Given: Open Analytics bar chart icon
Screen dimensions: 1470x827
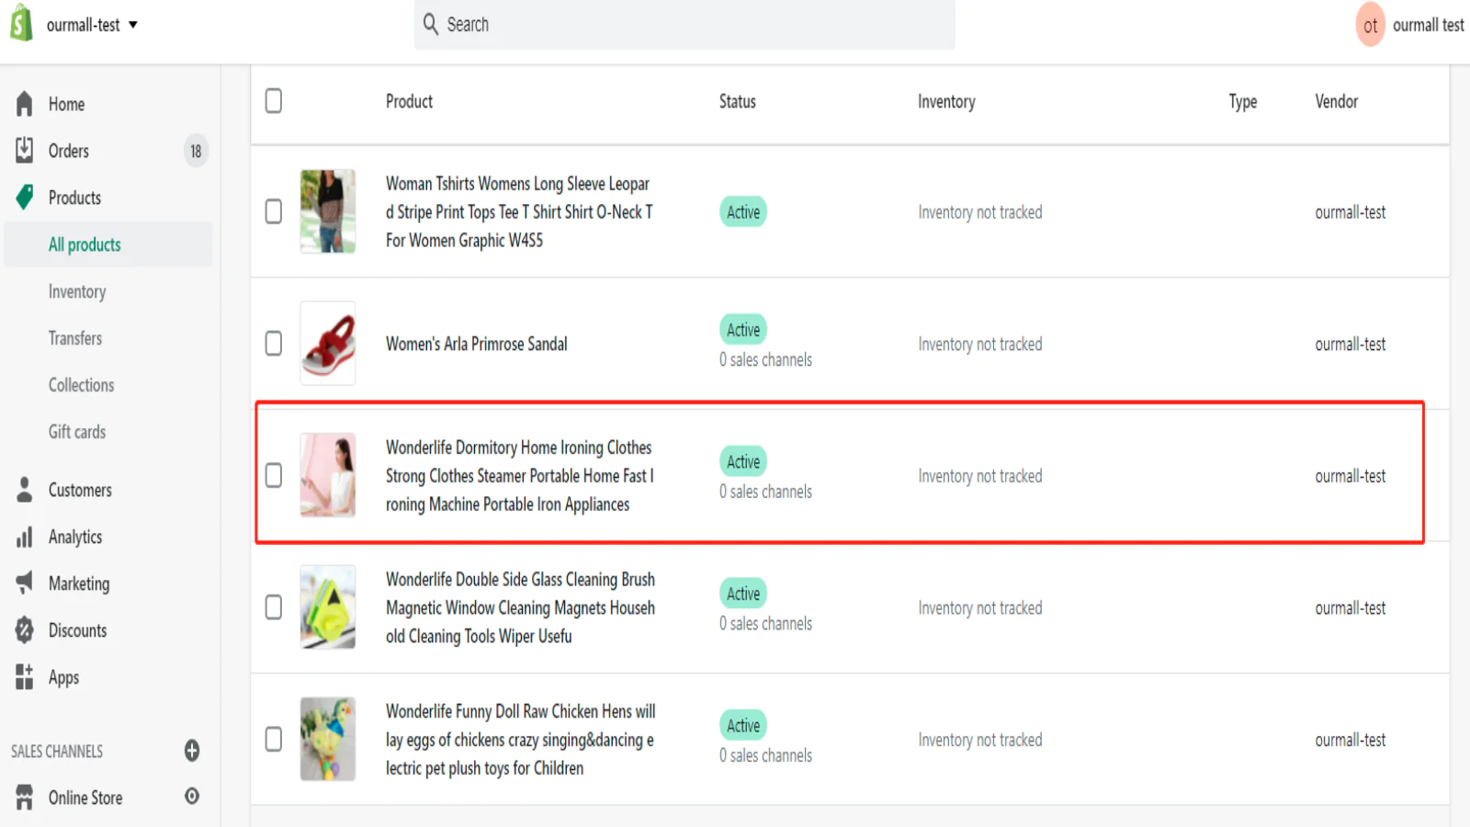Looking at the screenshot, I should point(25,537).
